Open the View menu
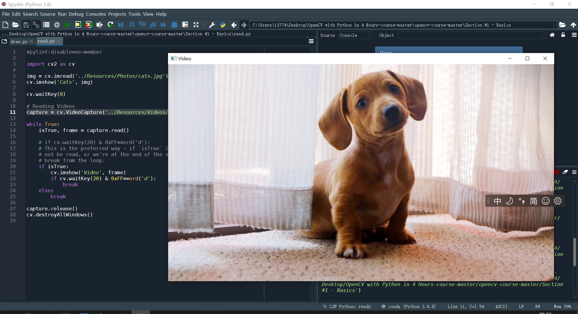 [148, 14]
